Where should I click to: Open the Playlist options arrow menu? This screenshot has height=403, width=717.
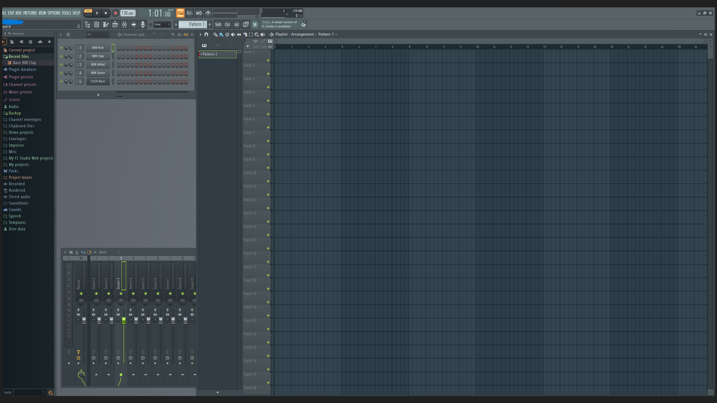[201, 34]
